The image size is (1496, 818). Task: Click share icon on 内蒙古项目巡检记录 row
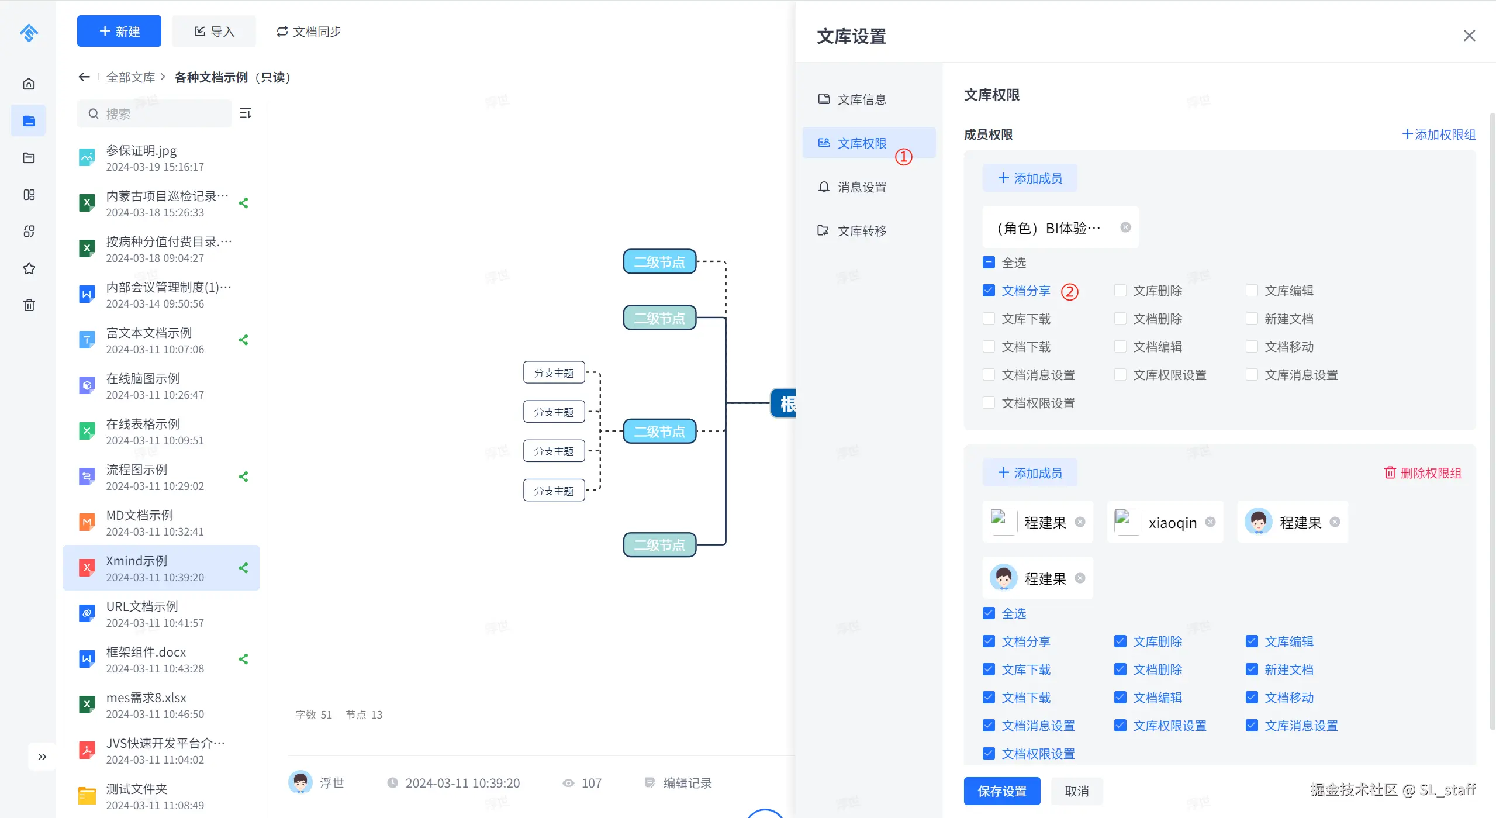(244, 203)
